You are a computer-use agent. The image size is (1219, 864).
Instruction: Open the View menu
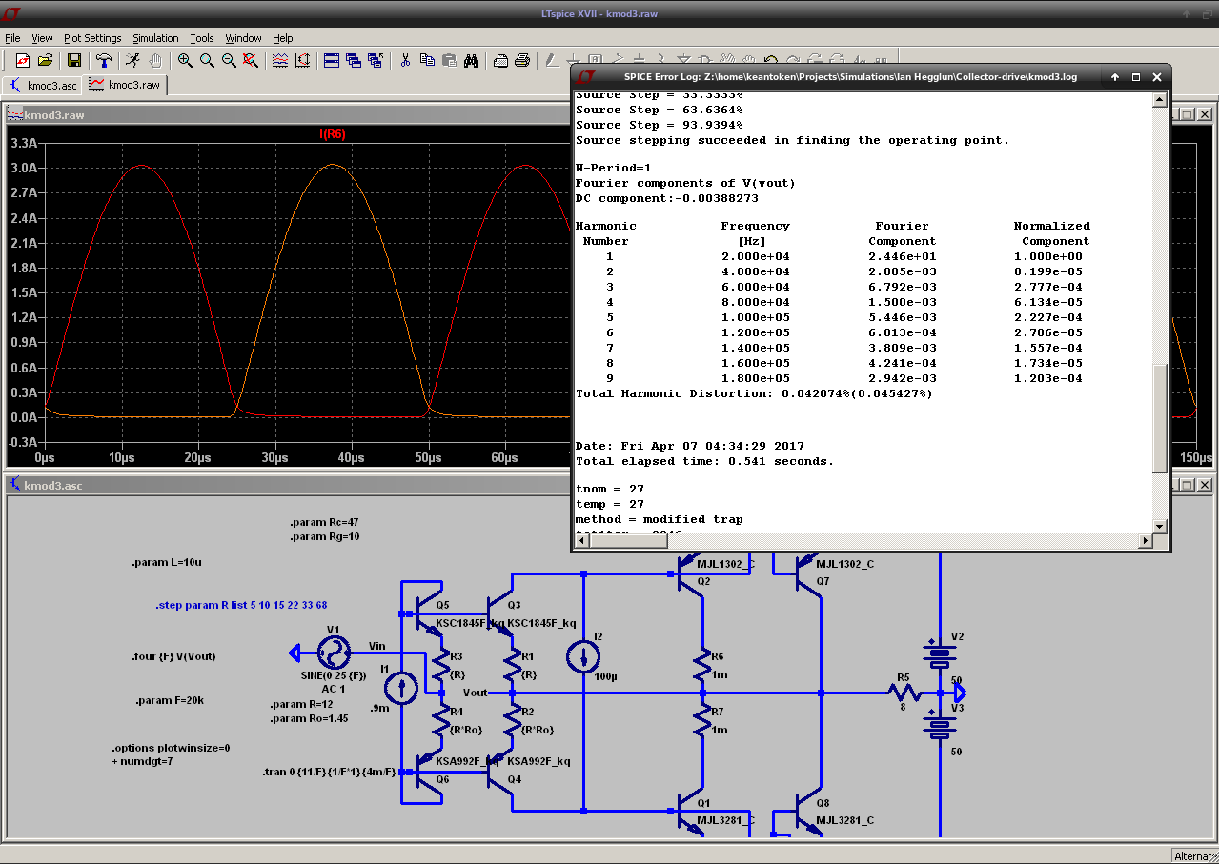(x=42, y=38)
